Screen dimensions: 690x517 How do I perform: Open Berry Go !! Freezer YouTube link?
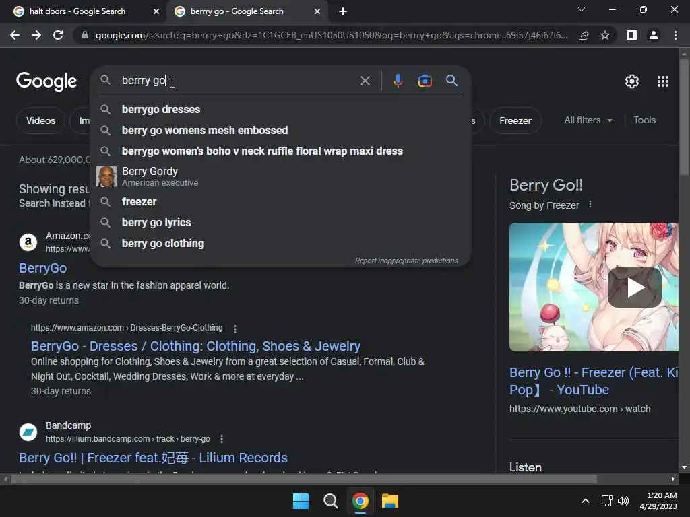pos(594,381)
